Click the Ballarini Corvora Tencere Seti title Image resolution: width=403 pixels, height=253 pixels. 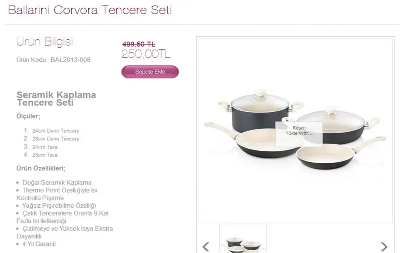pos(90,10)
